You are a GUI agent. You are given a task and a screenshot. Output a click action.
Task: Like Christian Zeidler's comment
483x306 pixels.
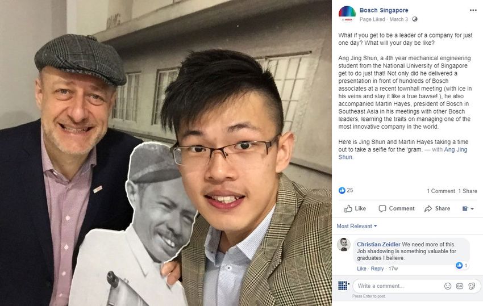[x=361, y=269]
